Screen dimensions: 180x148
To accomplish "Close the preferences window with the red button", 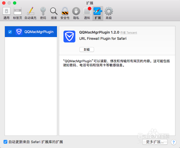I will coord(4,3).
